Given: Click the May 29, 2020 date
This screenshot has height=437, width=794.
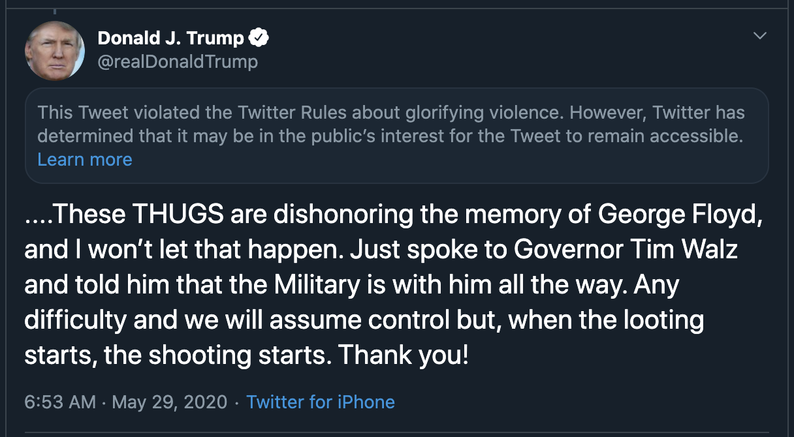Looking at the screenshot, I should (x=170, y=402).
